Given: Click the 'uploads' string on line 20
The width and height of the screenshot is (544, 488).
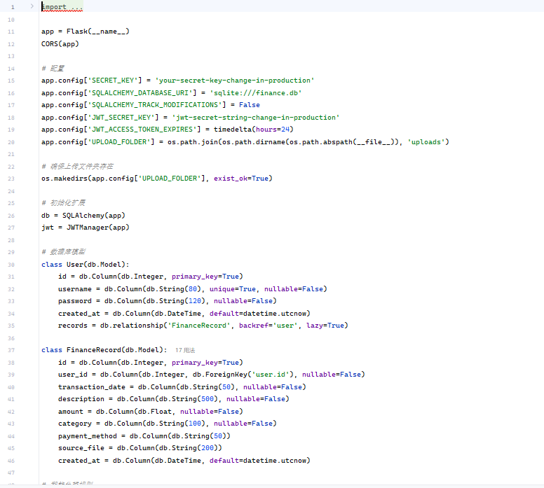Looking at the screenshot, I should coord(426,142).
